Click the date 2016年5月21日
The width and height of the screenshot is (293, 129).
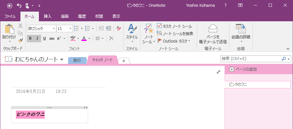(30, 92)
